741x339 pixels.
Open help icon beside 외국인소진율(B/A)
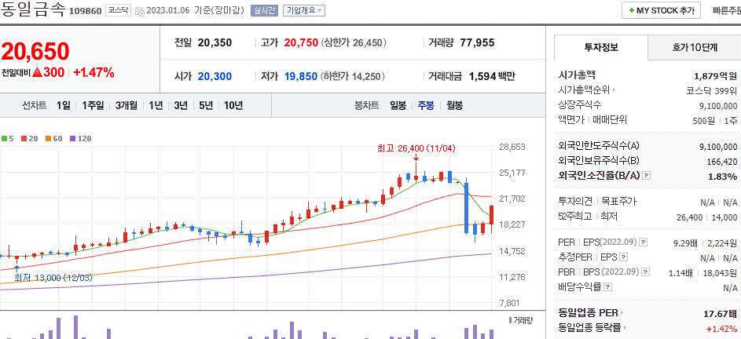(x=647, y=175)
